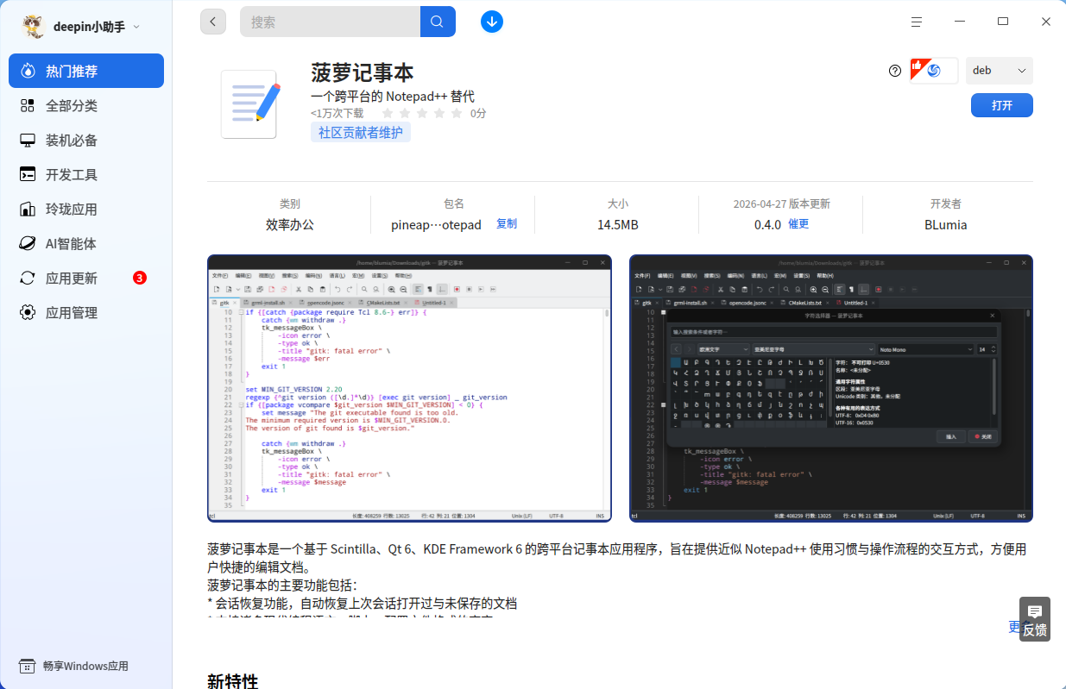
Task: Expand the deb package format dropdown
Action: tap(1000, 71)
